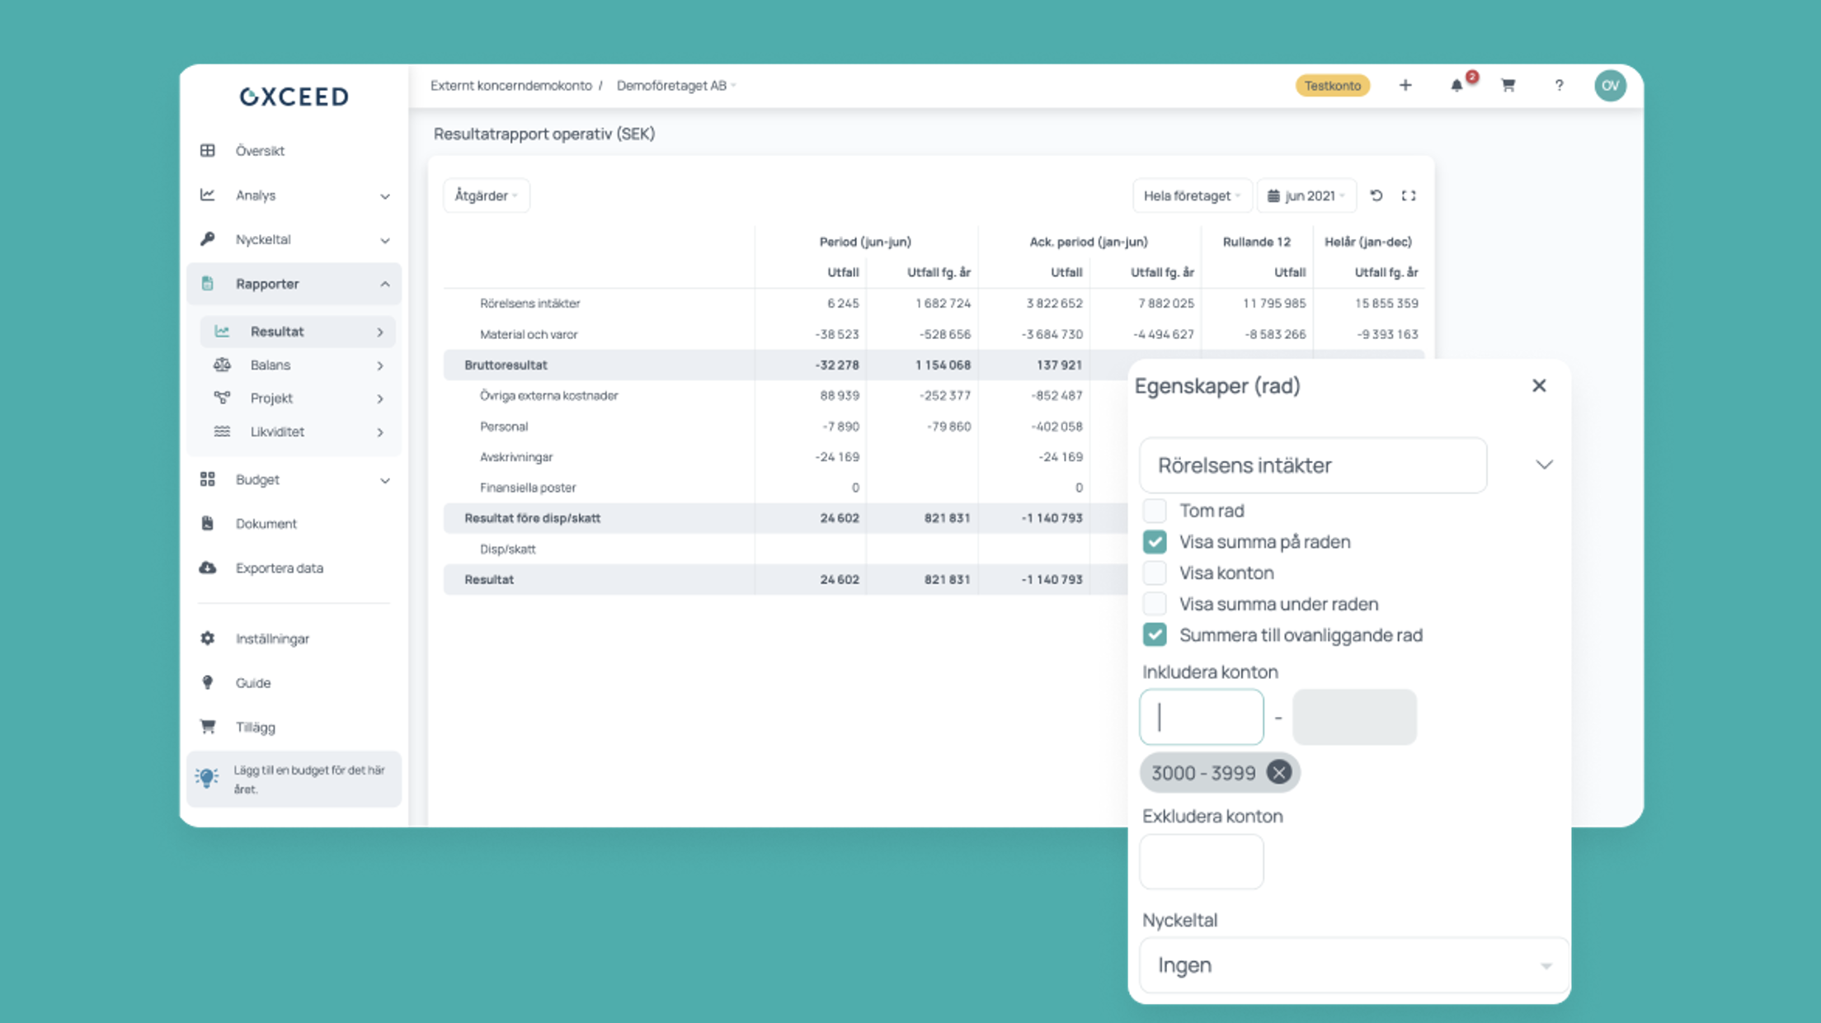Open notifications bell icon
This screenshot has width=1821, height=1023.
1457,86
